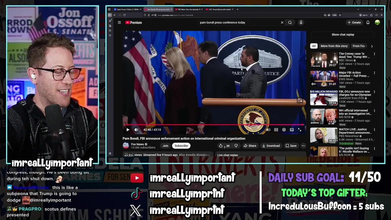Dislike the video thumbs down
The image size is (391, 220).
(236, 146)
